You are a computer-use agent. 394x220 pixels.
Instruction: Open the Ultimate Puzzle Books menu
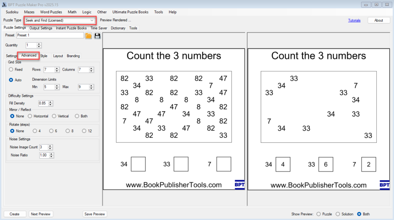pyautogui.click(x=130, y=12)
